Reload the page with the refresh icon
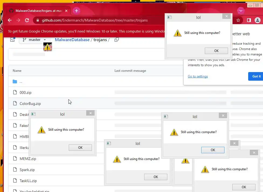Image resolution: width=263 pixels, height=192 pixels. click(x=27, y=20)
